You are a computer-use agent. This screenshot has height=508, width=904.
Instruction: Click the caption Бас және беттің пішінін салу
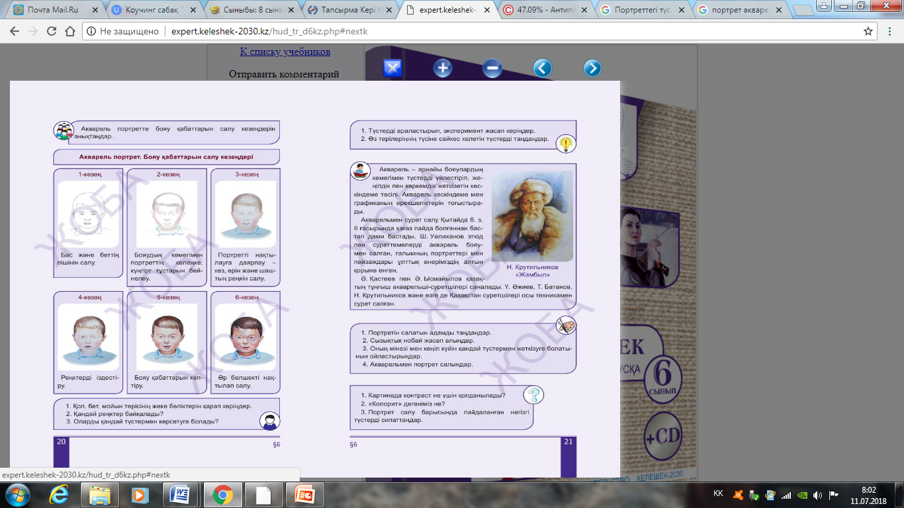[88, 259]
